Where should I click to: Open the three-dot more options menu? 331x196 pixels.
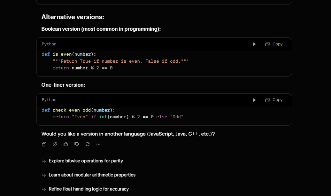(x=98, y=144)
